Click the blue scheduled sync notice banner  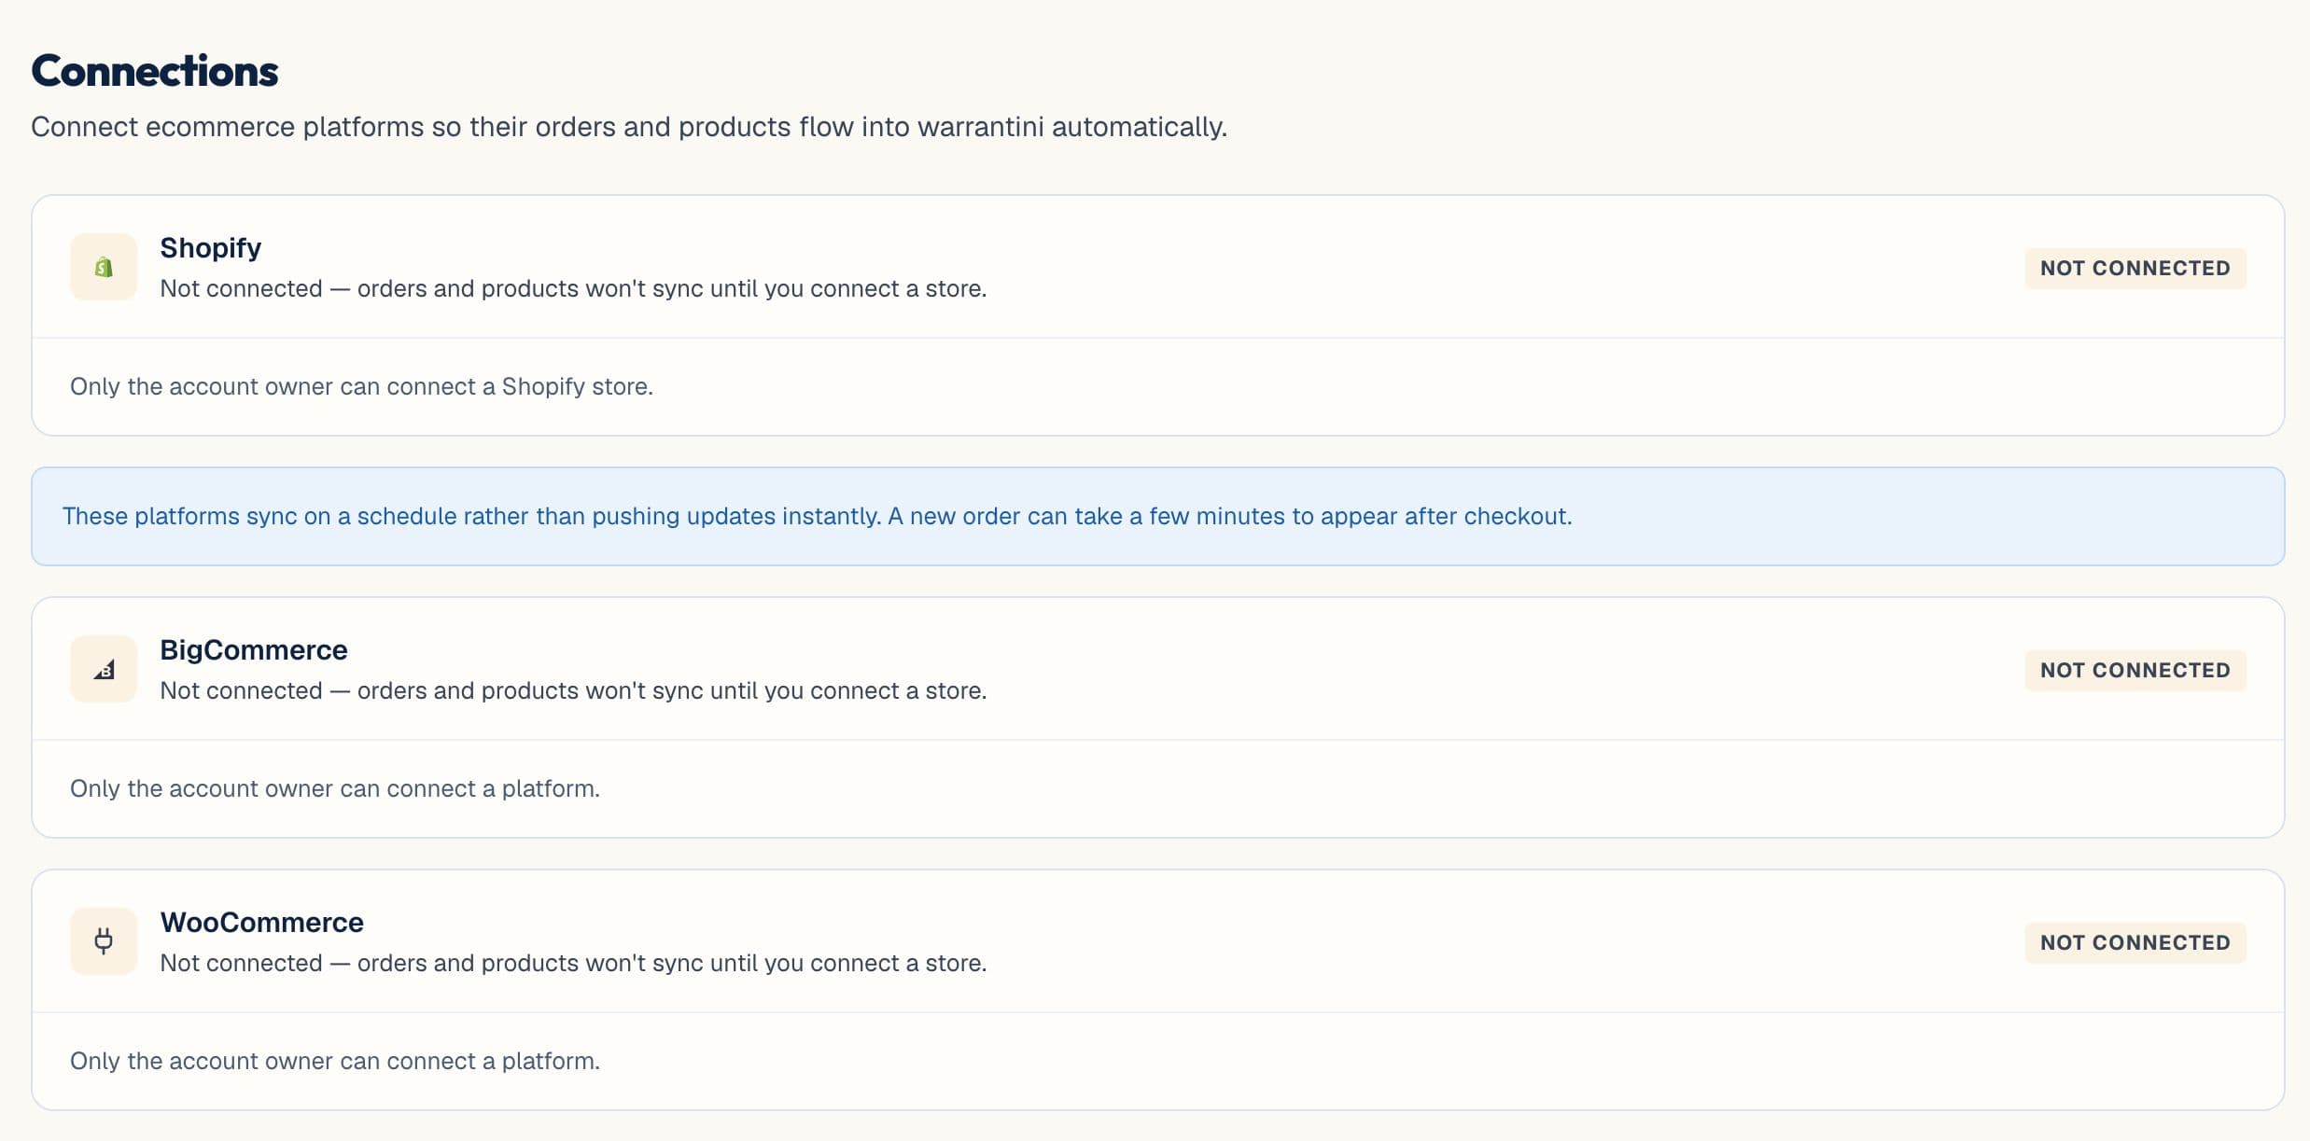1157,516
